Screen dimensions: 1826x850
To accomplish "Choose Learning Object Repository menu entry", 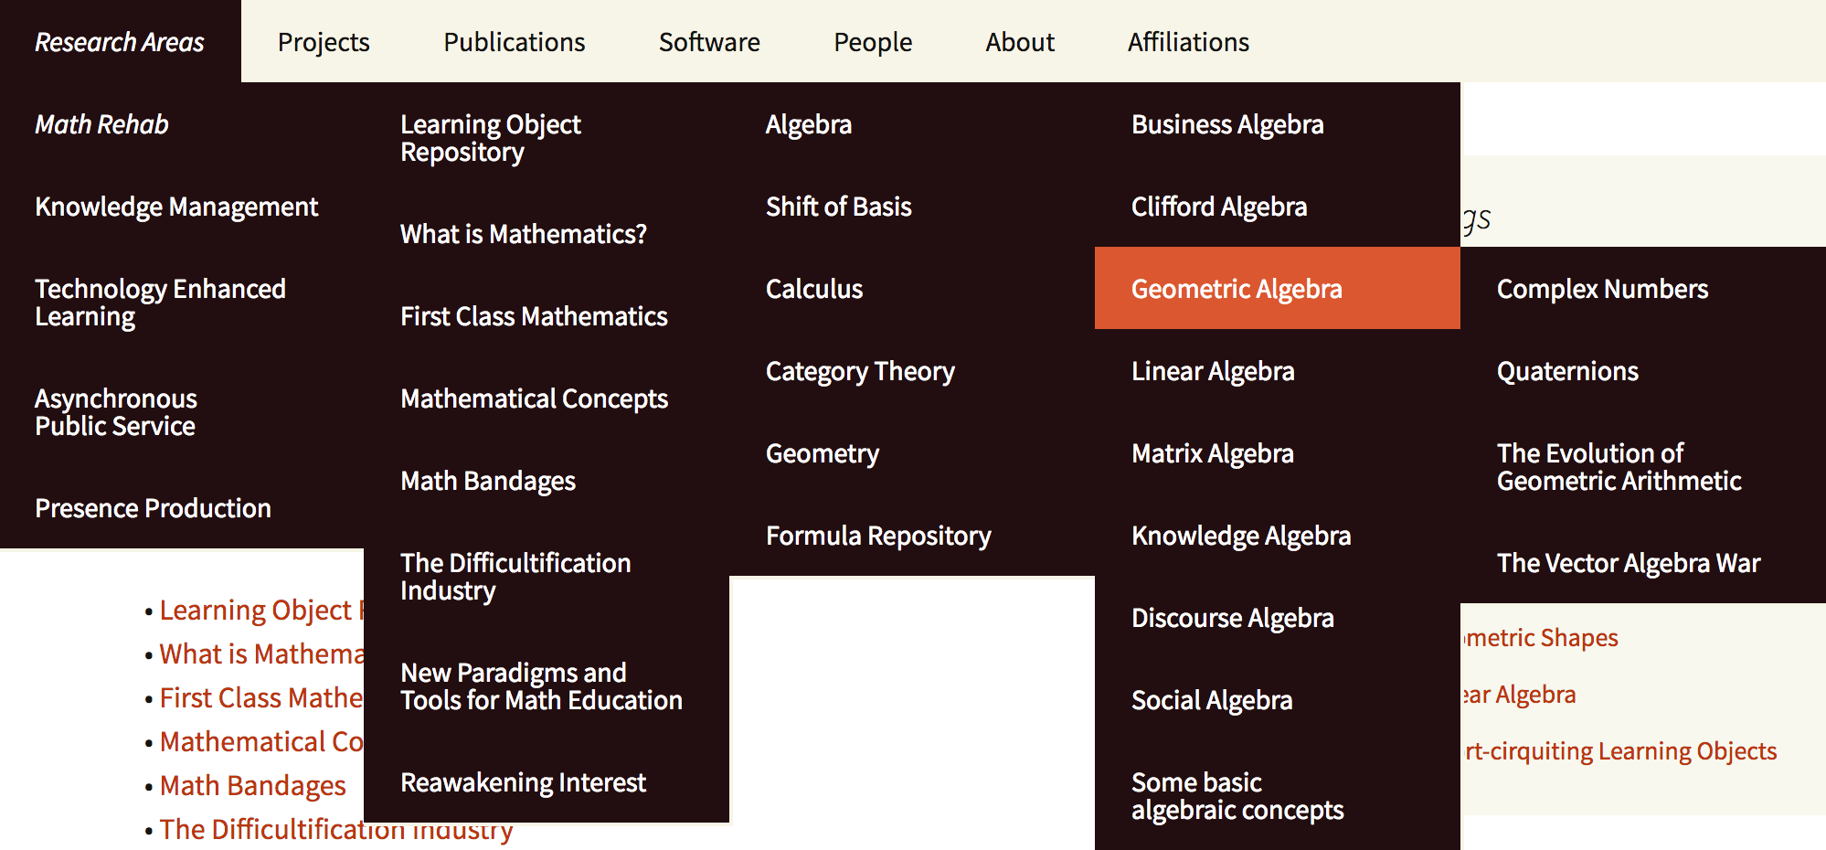I will (491, 138).
